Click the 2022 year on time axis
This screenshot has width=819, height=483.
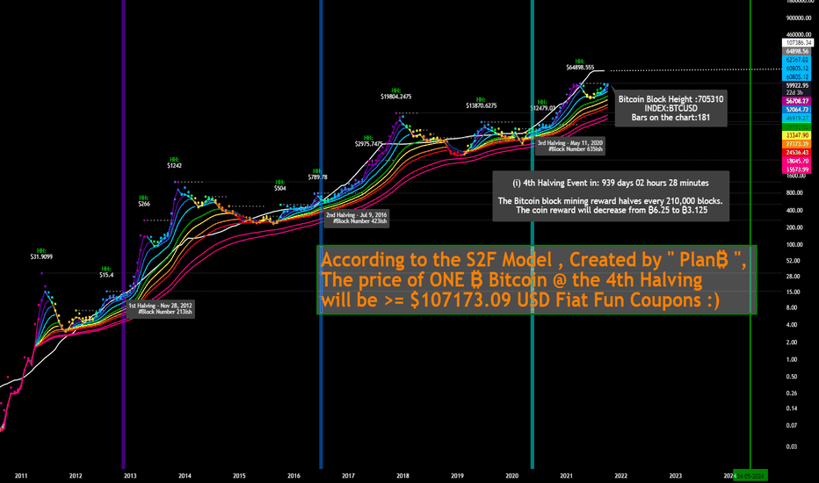[621, 476]
